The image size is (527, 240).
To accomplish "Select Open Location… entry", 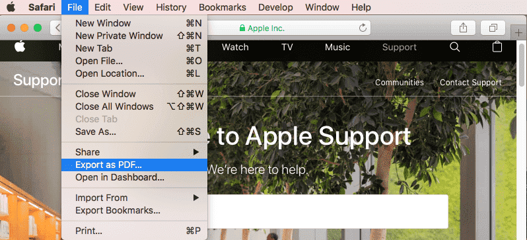I will (x=134, y=73).
